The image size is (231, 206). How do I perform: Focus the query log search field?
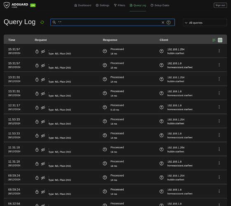109,22
